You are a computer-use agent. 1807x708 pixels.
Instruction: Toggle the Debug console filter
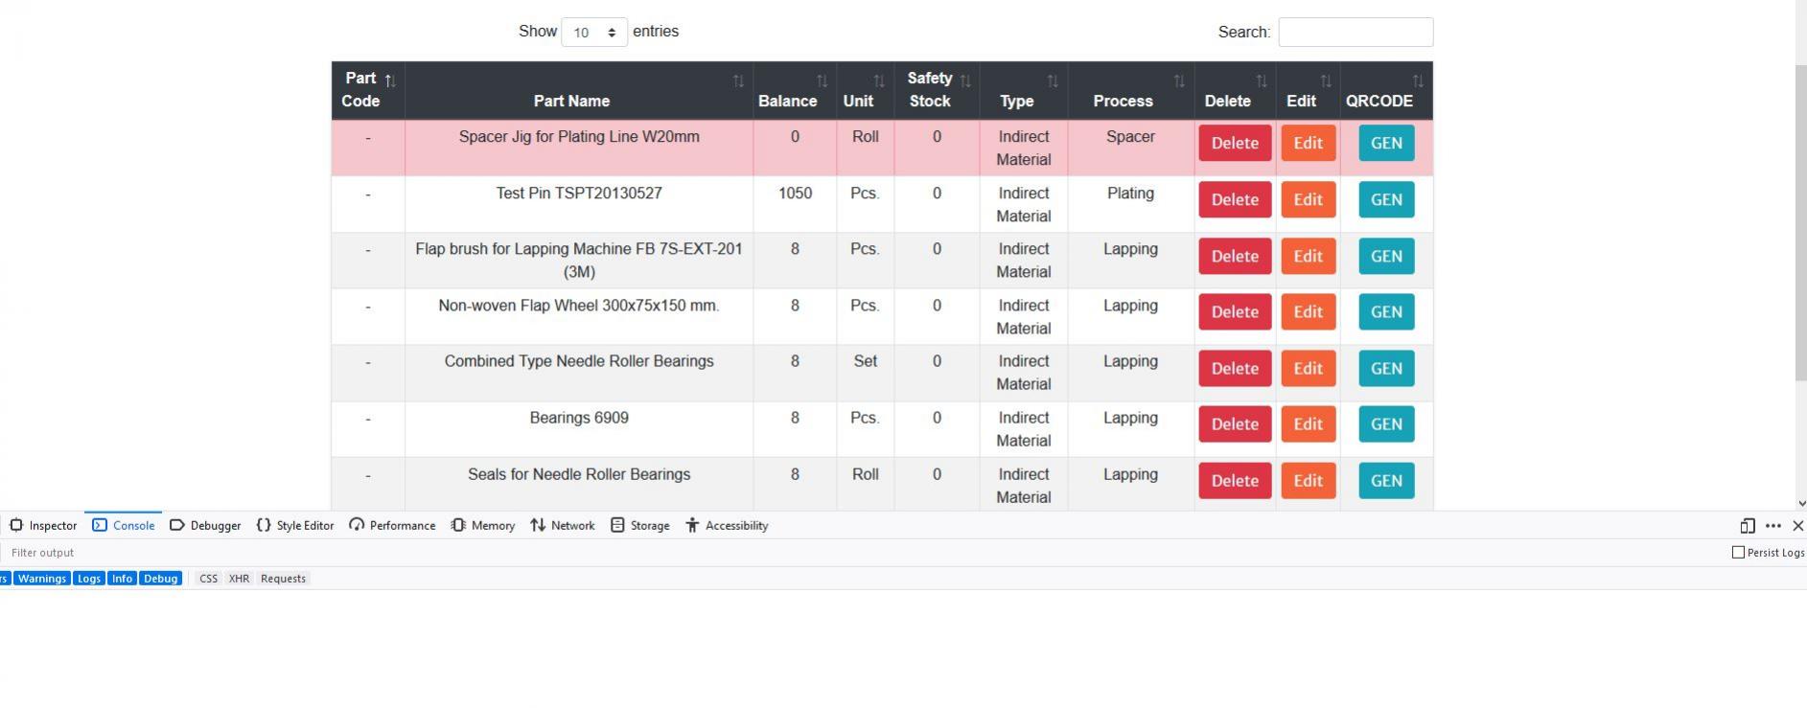click(x=161, y=579)
